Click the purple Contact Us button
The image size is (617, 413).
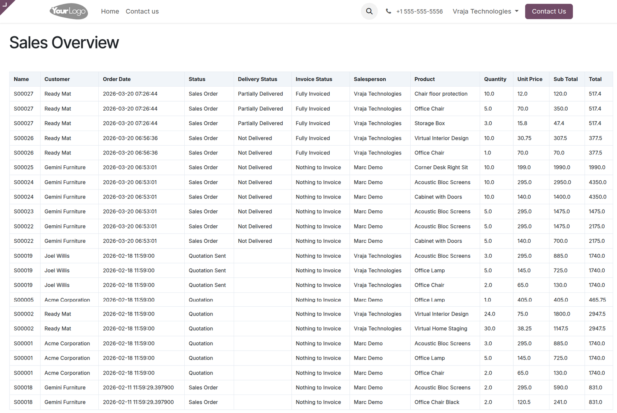(x=549, y=11)
